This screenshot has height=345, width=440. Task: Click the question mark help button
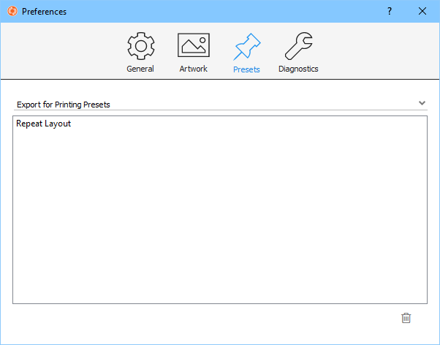[390, 11]
